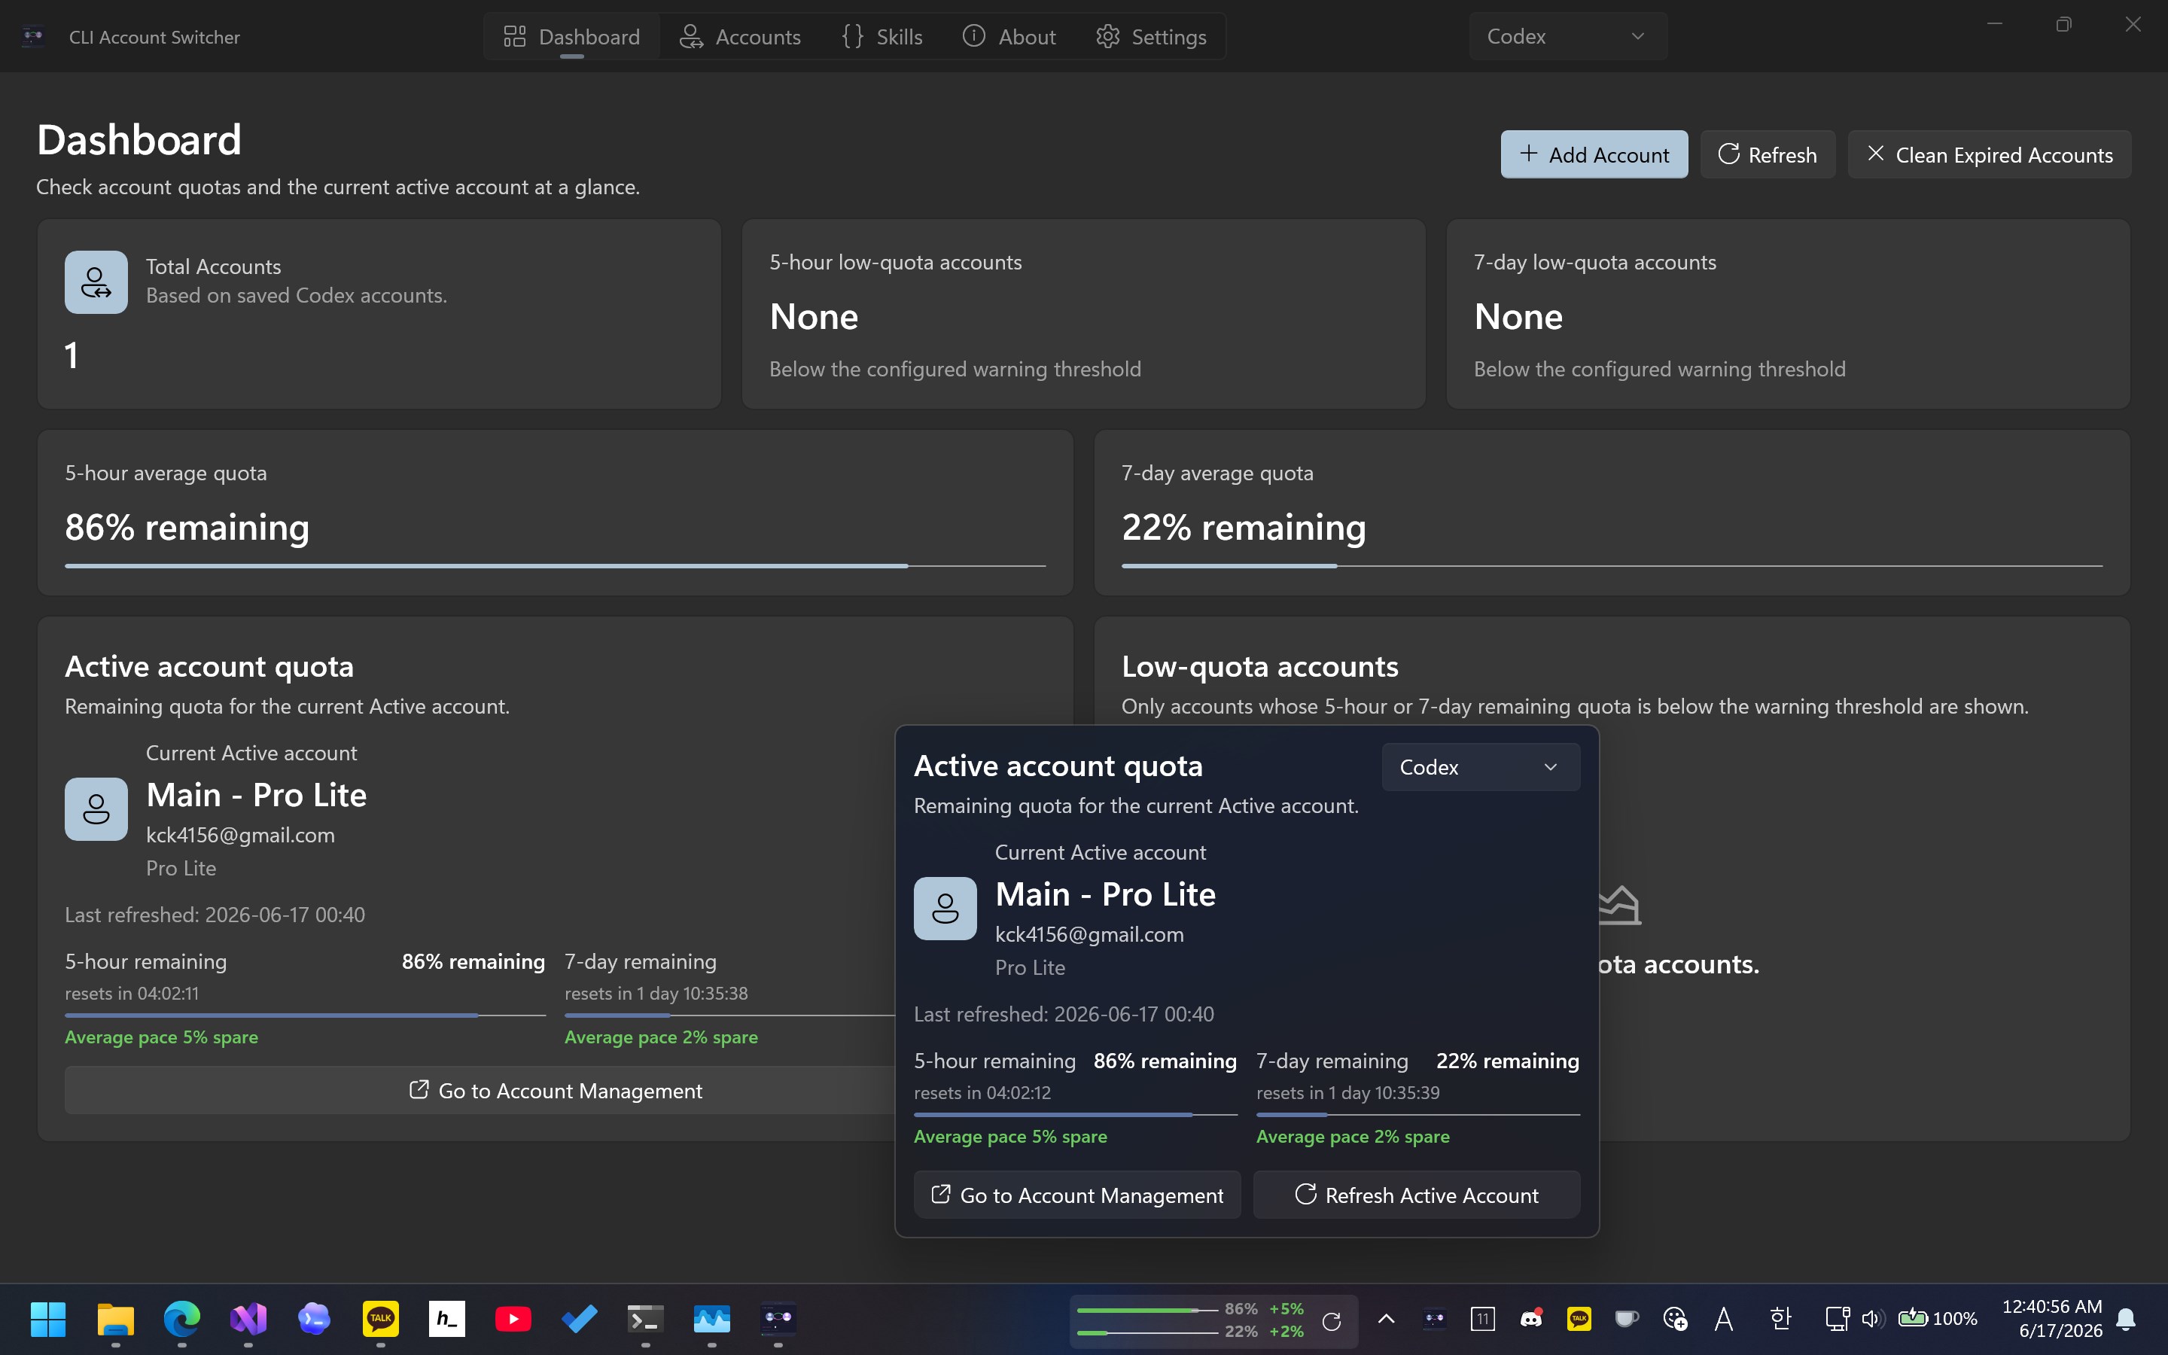
Task: Show hidden system tray icons
Action: [x=1386, y=1318]
